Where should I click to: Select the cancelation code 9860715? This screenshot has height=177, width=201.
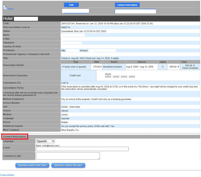tap(65, 27)
